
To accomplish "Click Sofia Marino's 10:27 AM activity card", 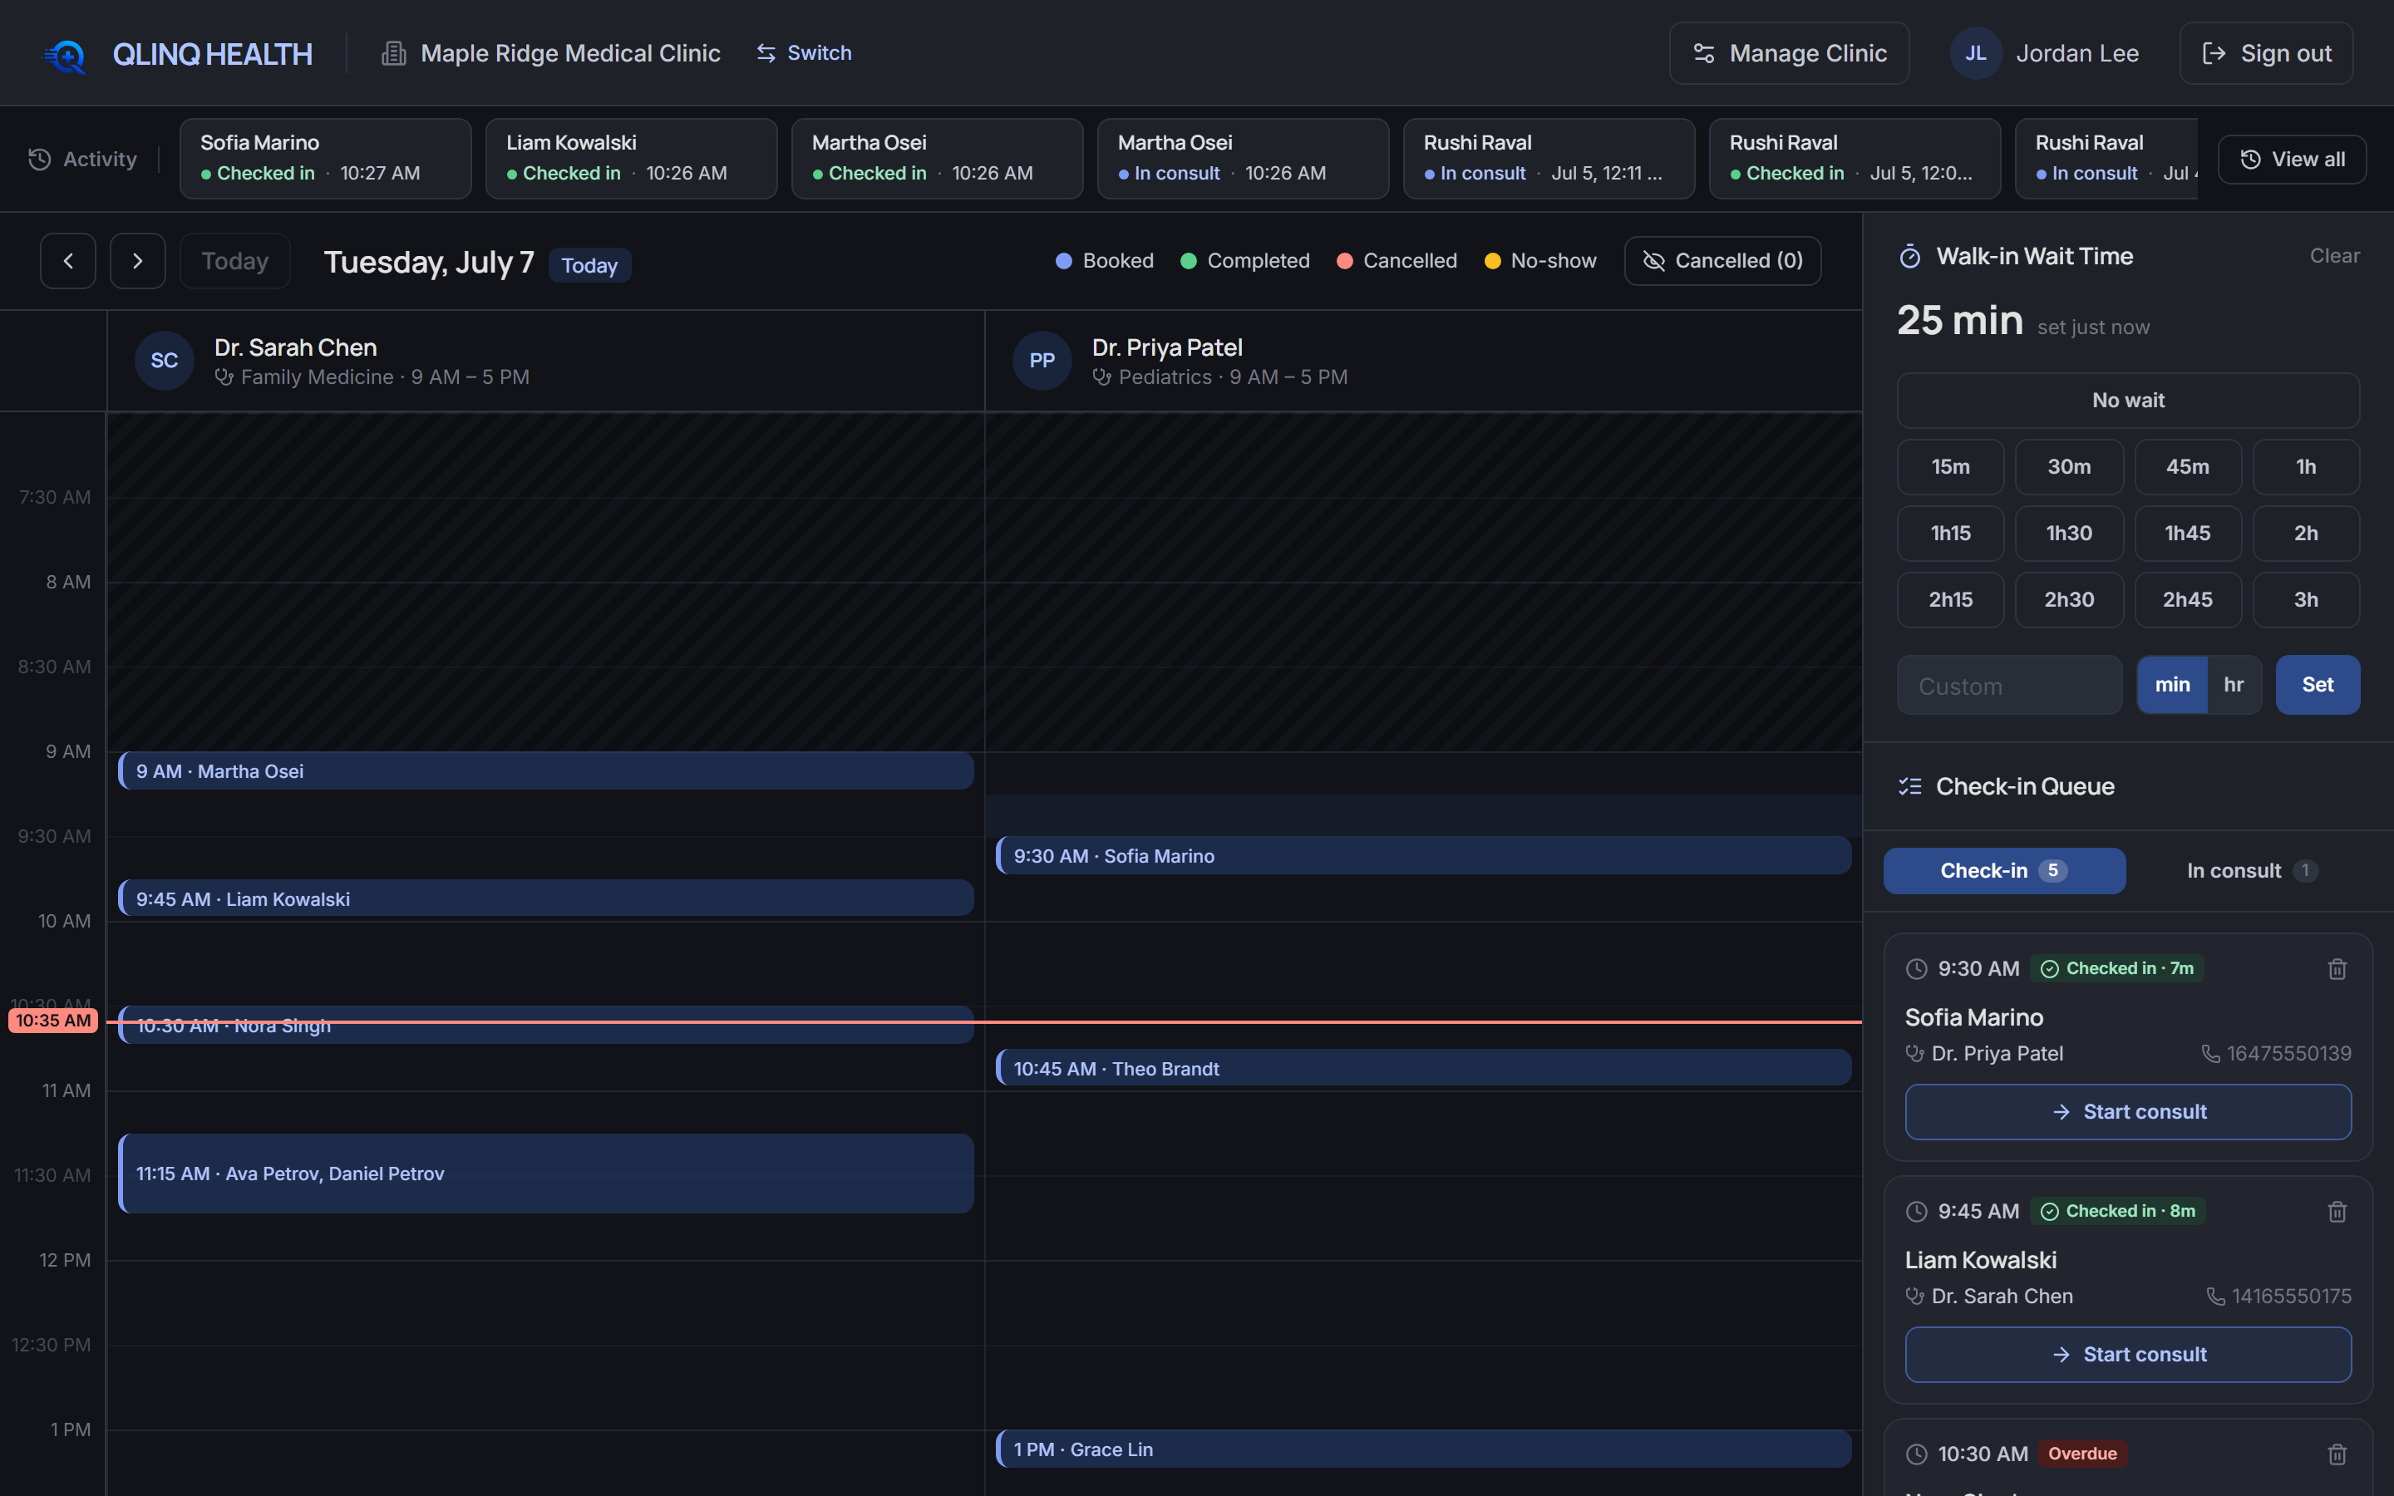I will click(x=326, y=160).
